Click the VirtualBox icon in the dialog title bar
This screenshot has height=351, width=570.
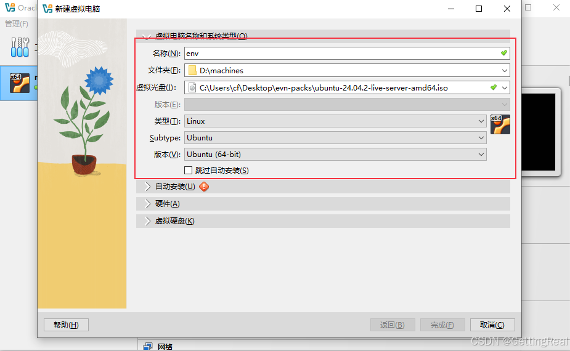[47, 9]
